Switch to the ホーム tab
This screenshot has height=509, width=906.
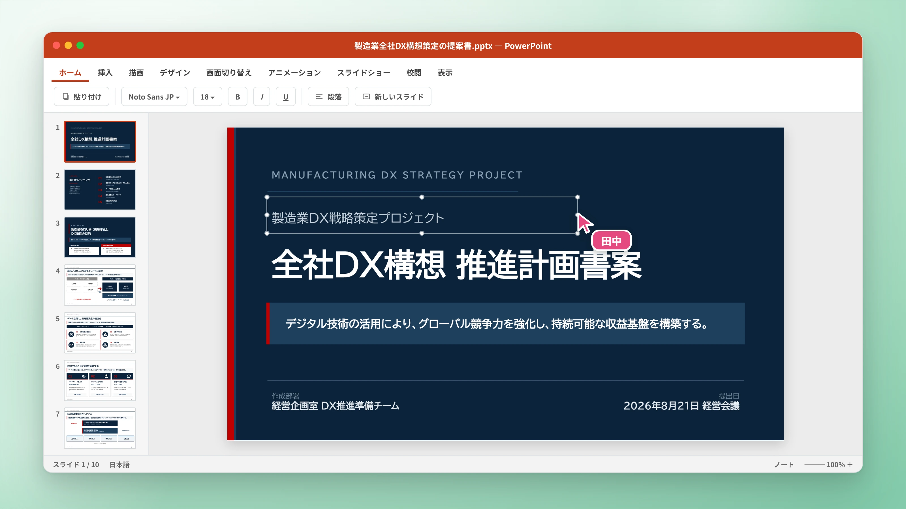pyautogui.click(x=70, y=73)
